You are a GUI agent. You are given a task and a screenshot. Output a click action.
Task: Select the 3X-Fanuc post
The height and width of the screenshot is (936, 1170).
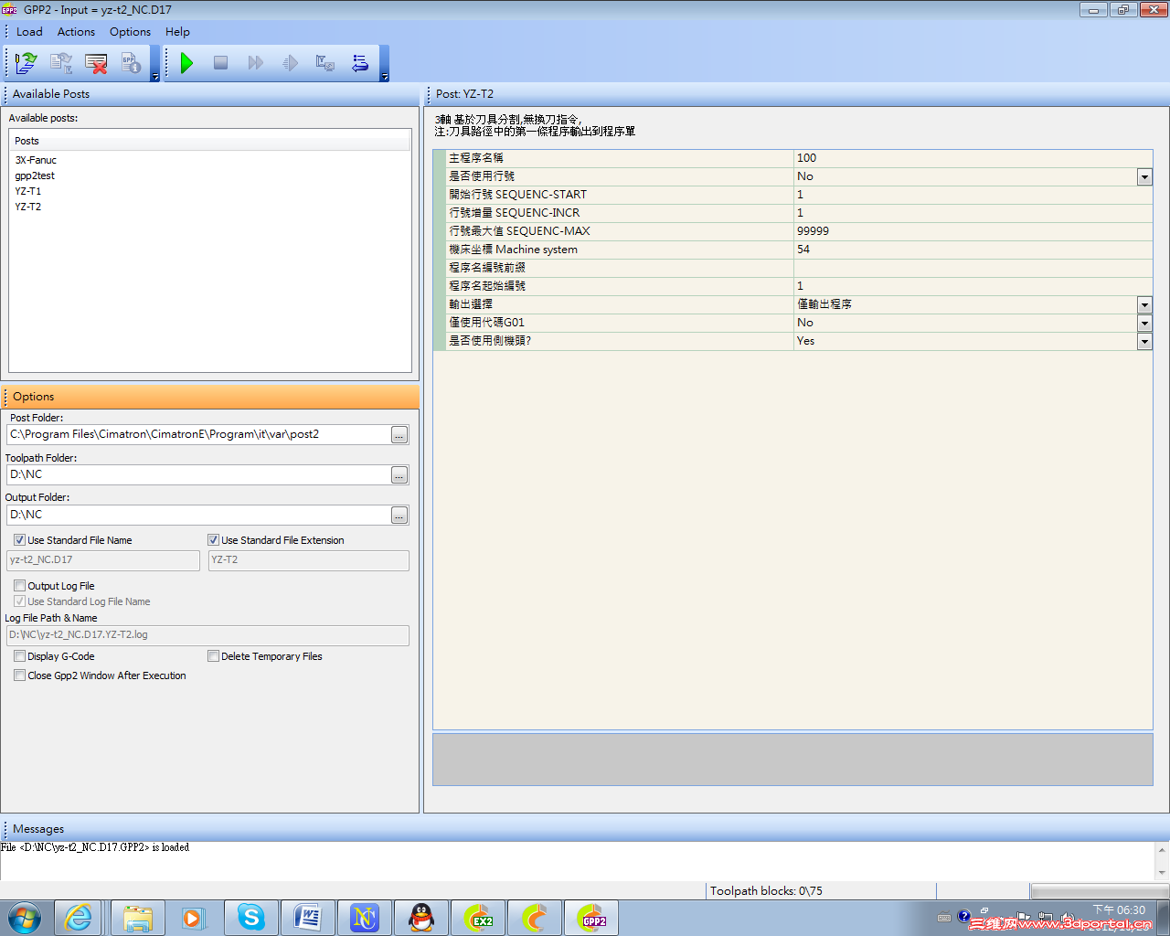[36, 160]
